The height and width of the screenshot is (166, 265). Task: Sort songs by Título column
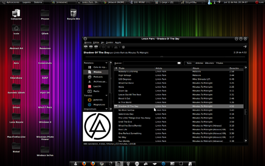coord(136,68)
